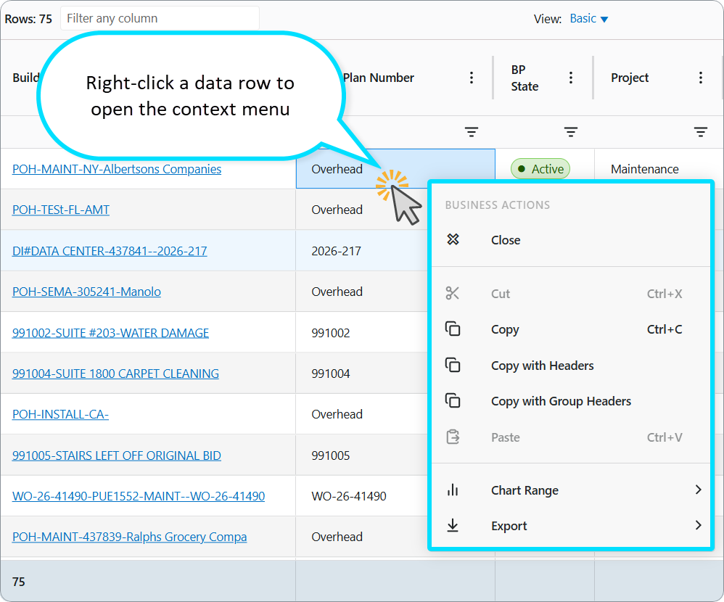The image size is (724, 602).
Task: Choose Close under Business Actions
Action: click(571, 240)
